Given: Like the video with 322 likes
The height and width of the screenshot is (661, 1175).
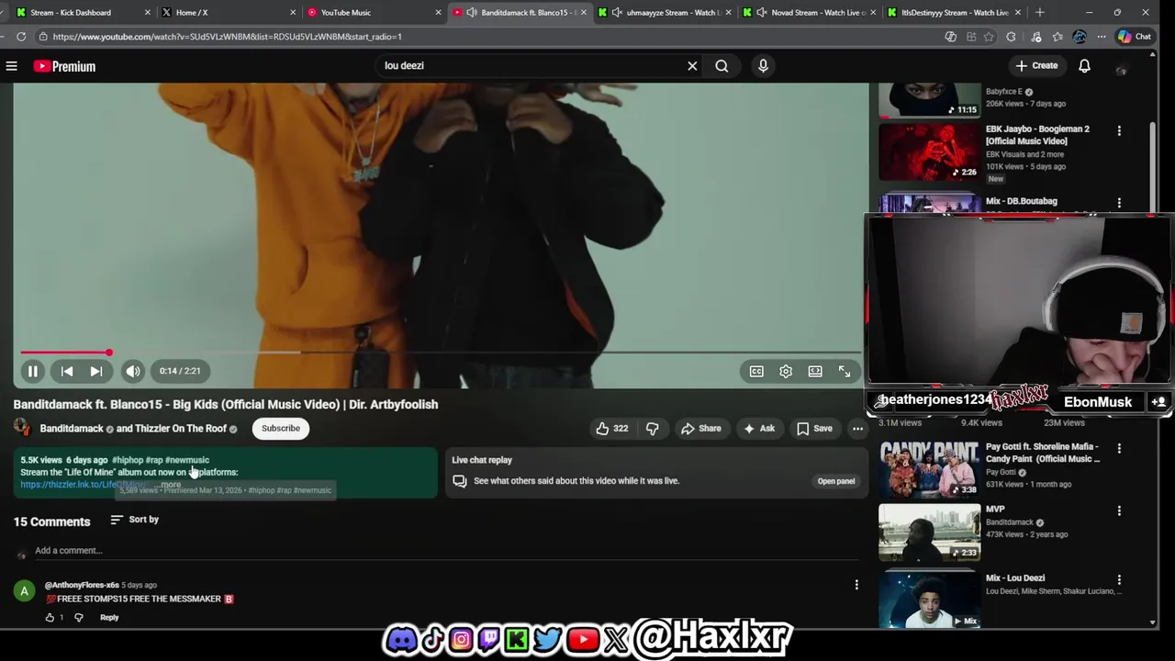Looking at the screenshot, I should pyautogui.click(x=611, y=429).
